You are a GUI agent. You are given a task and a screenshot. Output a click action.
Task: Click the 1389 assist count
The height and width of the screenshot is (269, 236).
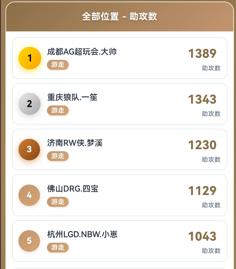click(202, 54)
